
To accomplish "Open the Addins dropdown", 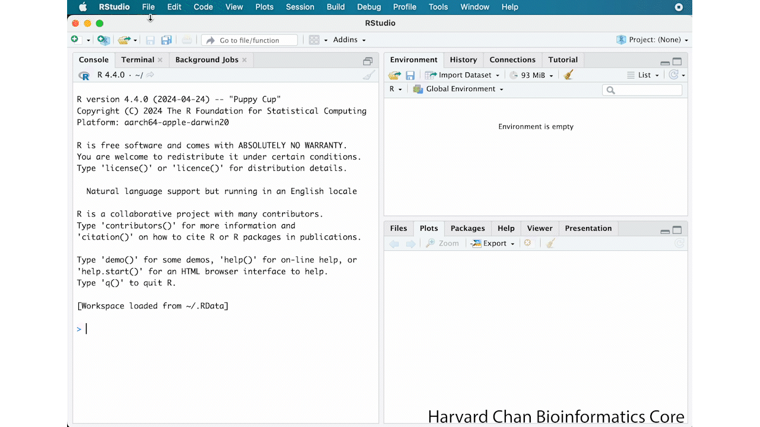I will 349,40.
